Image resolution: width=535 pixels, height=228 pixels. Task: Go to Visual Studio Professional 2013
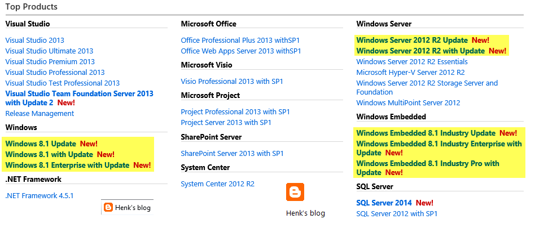(x=55, y=73)
